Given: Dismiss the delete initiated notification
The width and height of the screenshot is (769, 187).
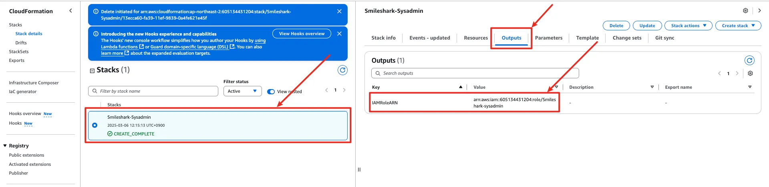Looking at the screenshot, I should click(339, 12).
